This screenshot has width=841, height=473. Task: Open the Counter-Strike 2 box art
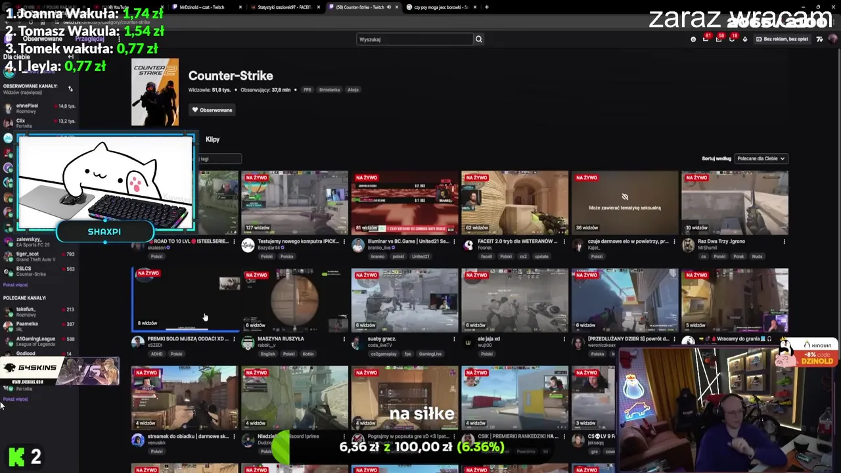click(x=155, y=92)
